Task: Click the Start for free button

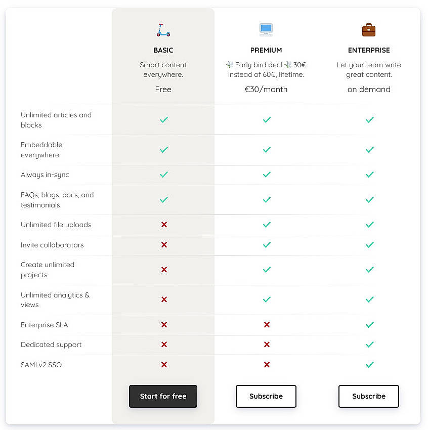Action: (163, 396)
